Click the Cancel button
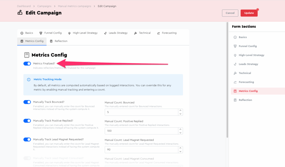Image resolution: width=285 pixels, height=167 pixels. (230, 13)
